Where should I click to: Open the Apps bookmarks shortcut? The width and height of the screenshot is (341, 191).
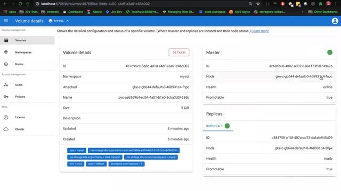click(x=10, y=12)
